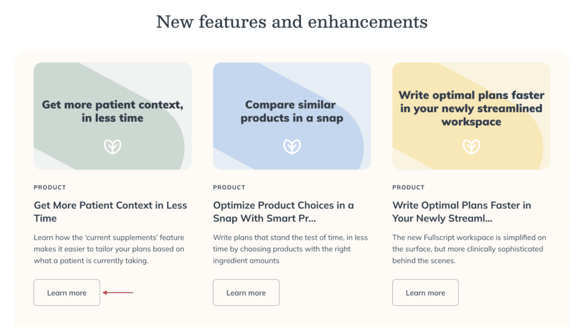Click the red arrow pointing at Learn more
584x327 pixels.
coord(117,293)
